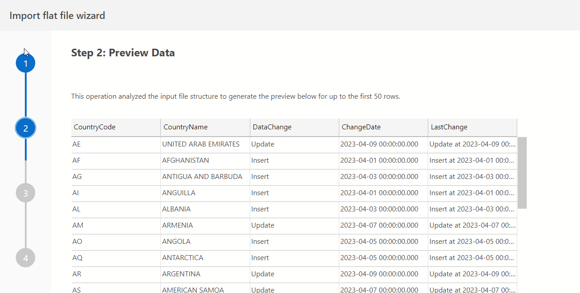Click ARMENIA's Update data change cell
580x293 pixels.
263,225
